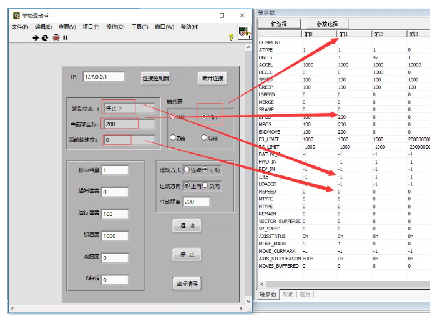This screenshot has height=321, width=435.
Task: Switch to the 帮助 bottom tab
Action: click(x=288, y=294)
